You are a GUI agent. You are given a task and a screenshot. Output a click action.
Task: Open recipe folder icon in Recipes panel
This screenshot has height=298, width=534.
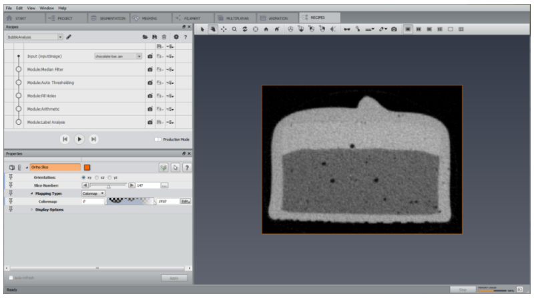tap(145, 37)
